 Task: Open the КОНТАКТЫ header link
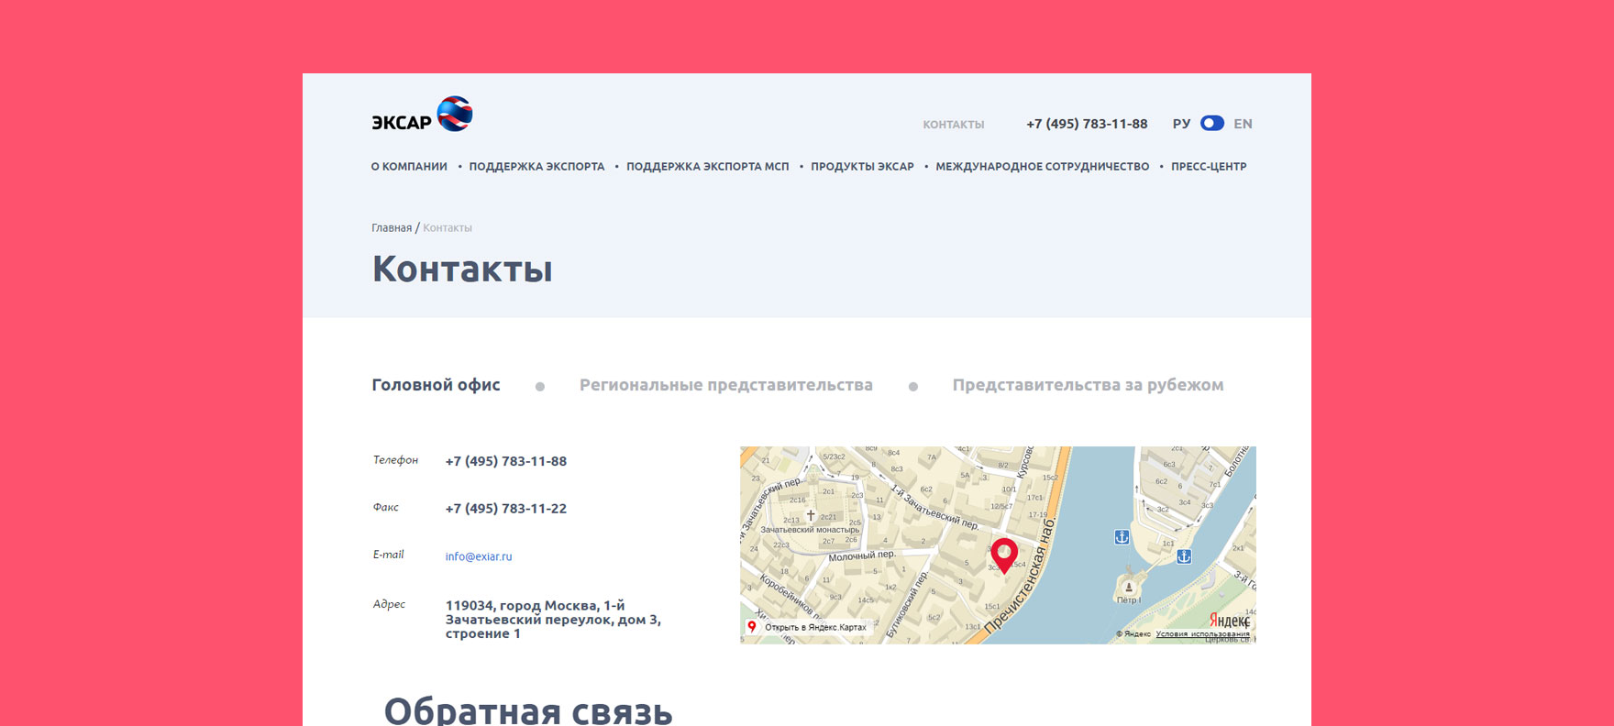(953, 125)
